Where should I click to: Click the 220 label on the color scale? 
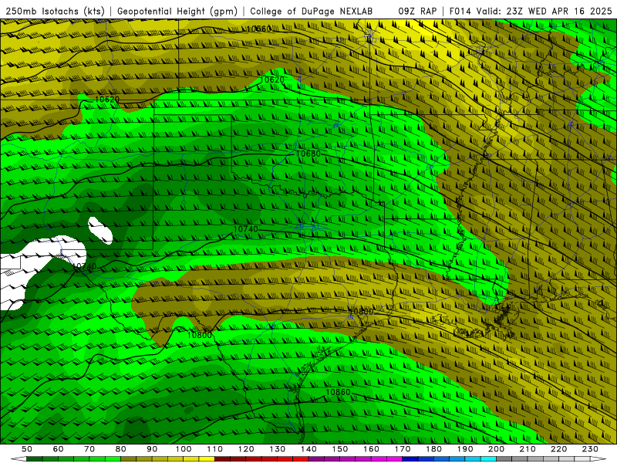(x=558, y=449)
